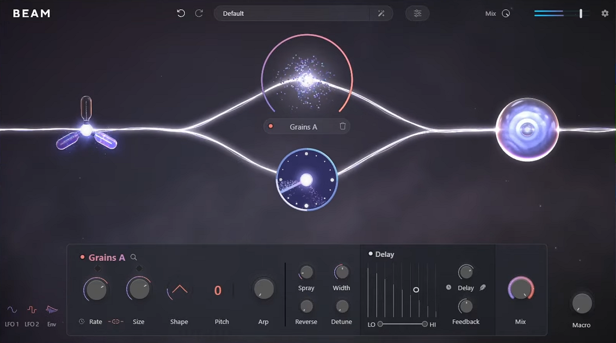Screen dimensions: 616x343
Task: Toggle the tempo sync clock beside the Delay knob
Action: point(448,287)
